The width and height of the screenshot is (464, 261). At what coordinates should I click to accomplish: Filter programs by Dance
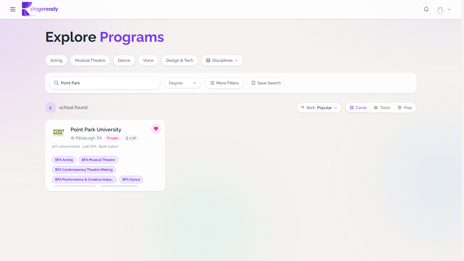(124, 60)
